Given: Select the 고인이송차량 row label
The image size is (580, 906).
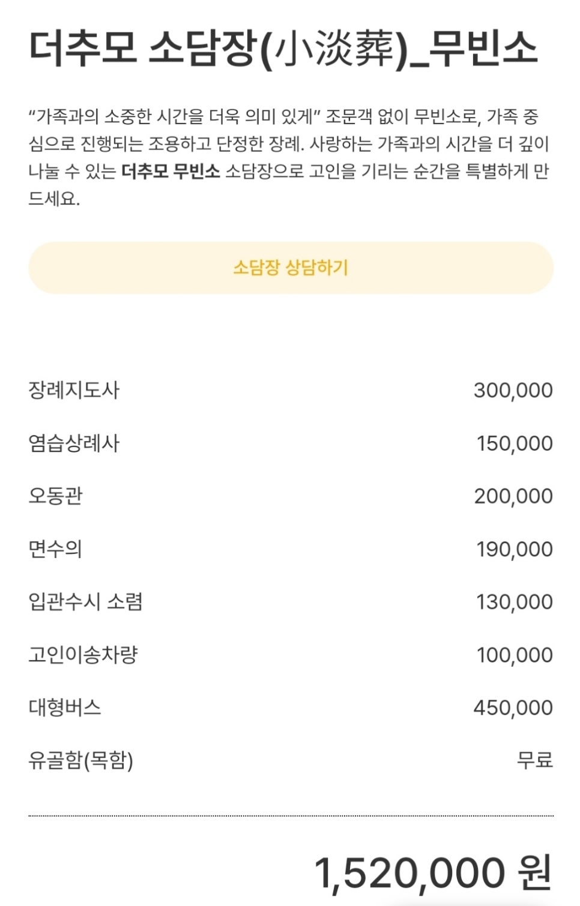Looking at the screenshot, I should point(83,655).
